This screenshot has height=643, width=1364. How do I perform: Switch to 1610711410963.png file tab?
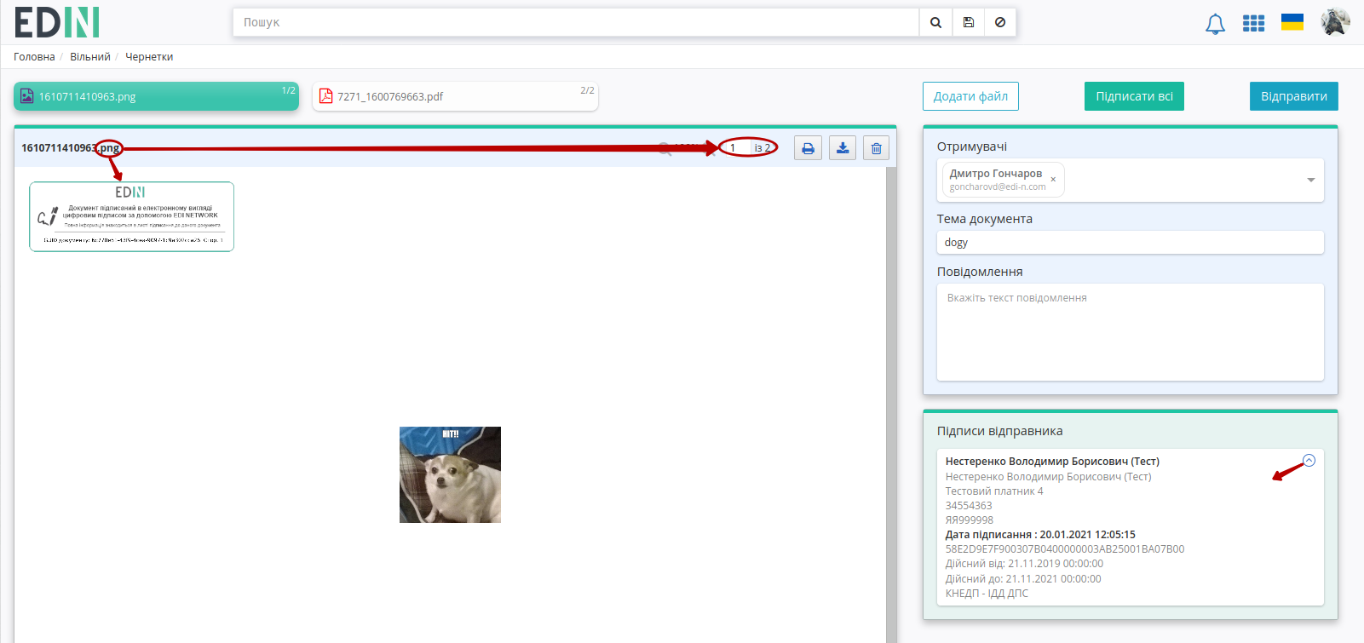(156, 96)
